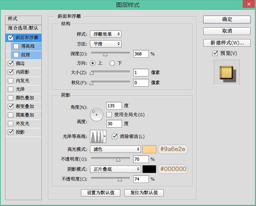The width and height of the screenshot is (256, 206).
Task: Click the angle dial light-direction control
Action: (97, 115)
